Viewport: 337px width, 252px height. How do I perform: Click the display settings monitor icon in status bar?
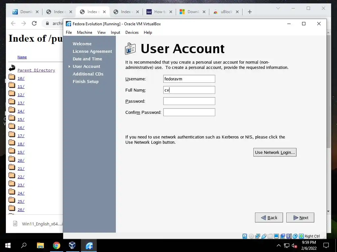click(x=276, y=236)
